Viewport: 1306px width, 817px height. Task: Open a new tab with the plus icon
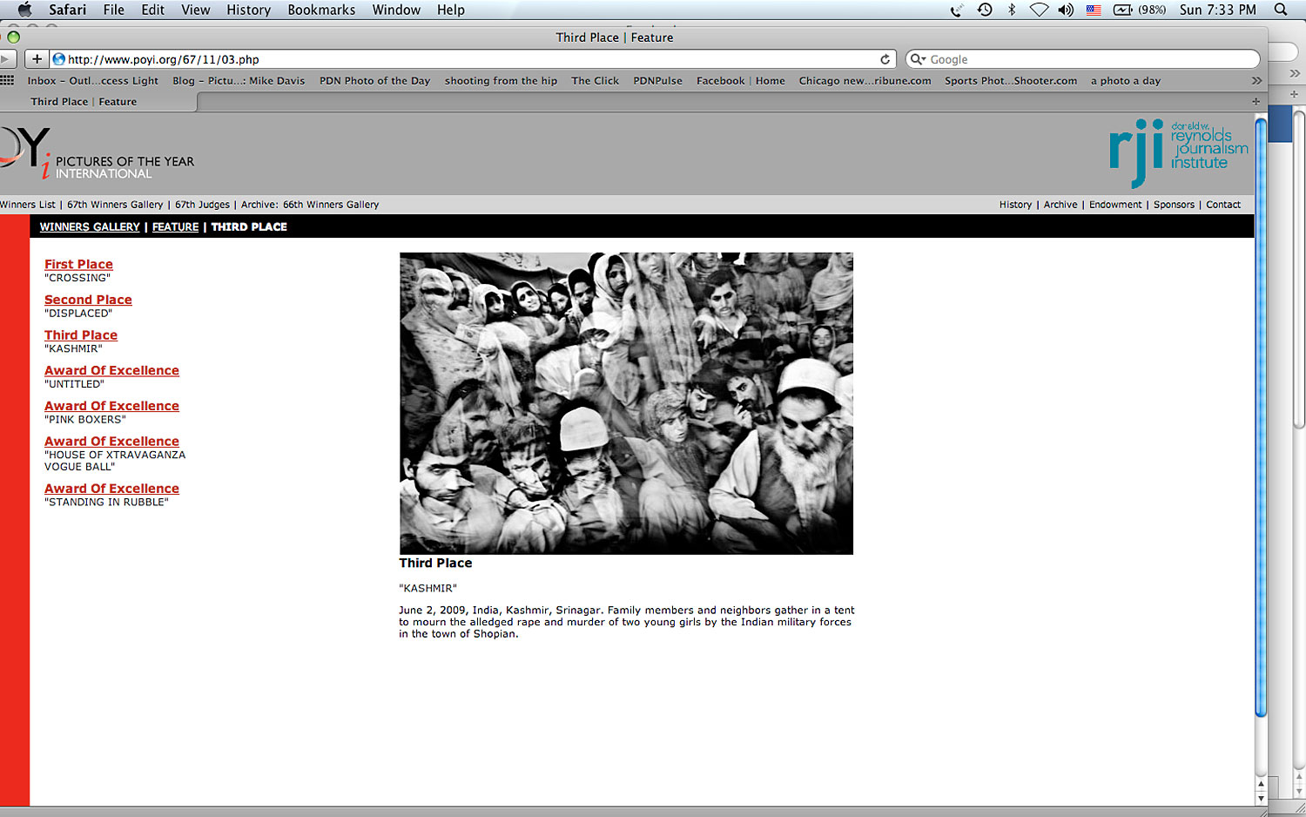(x=1256, y=101)
